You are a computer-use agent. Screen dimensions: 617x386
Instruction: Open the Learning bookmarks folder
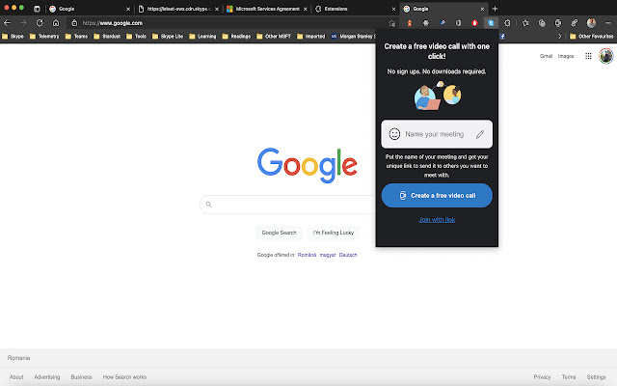[x=202, y=37]
